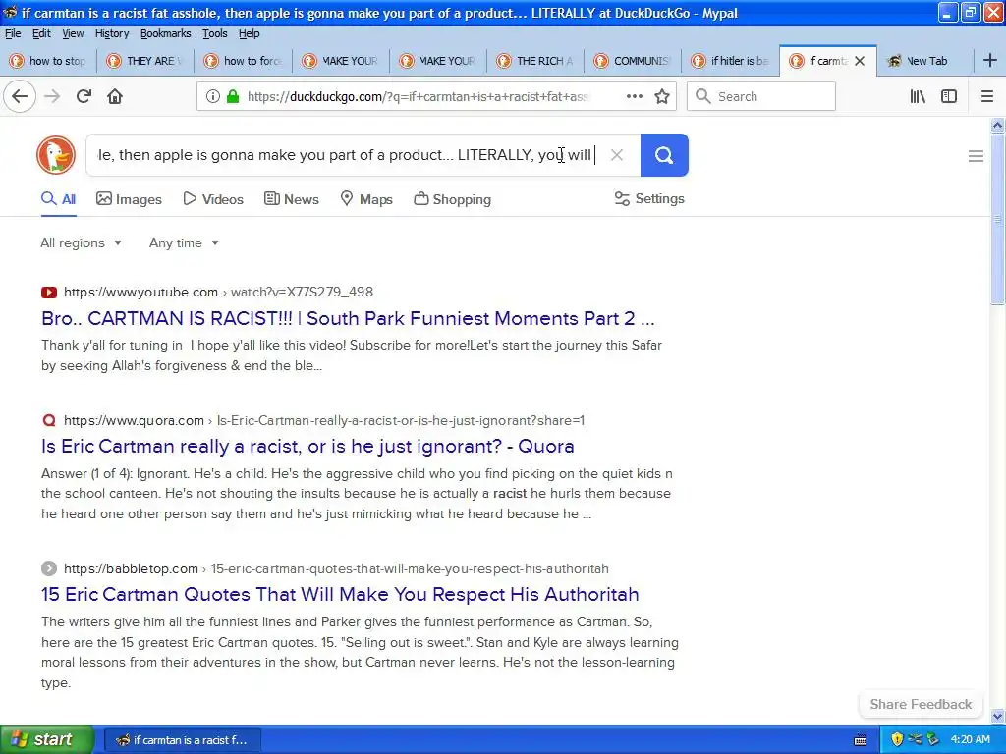Click the browser toolbar Search box
1006x754 pixels.
pyautogui.click(x=761, y=97)
